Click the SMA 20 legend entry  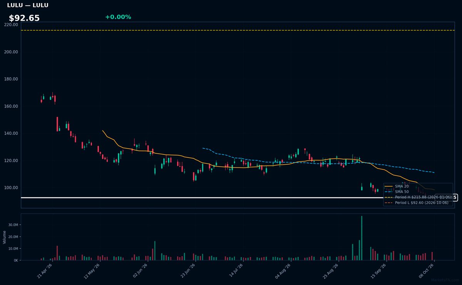397,186
